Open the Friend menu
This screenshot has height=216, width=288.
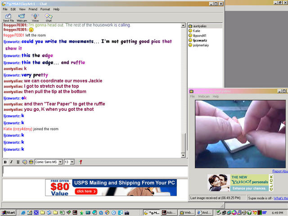[x=33, y=9]
